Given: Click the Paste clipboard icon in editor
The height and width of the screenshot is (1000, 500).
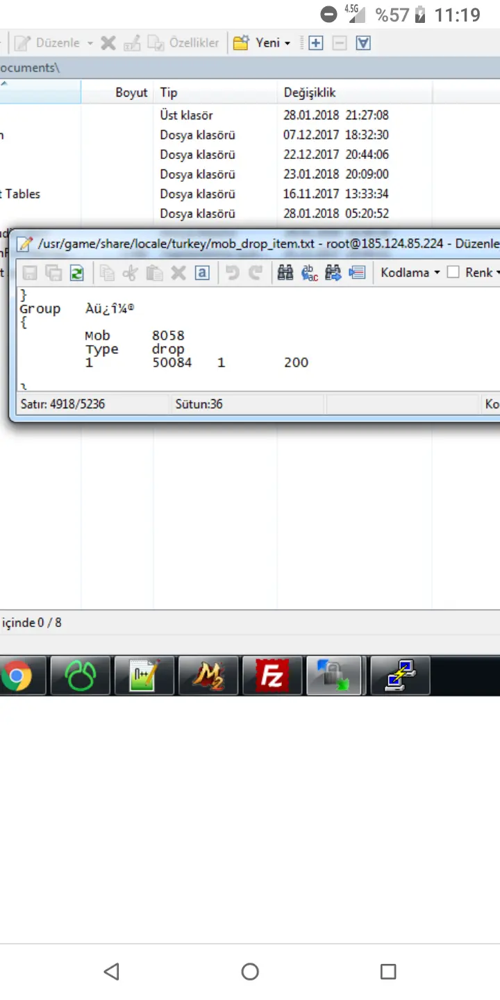Looking at the screenshot, I should (154, 273).
